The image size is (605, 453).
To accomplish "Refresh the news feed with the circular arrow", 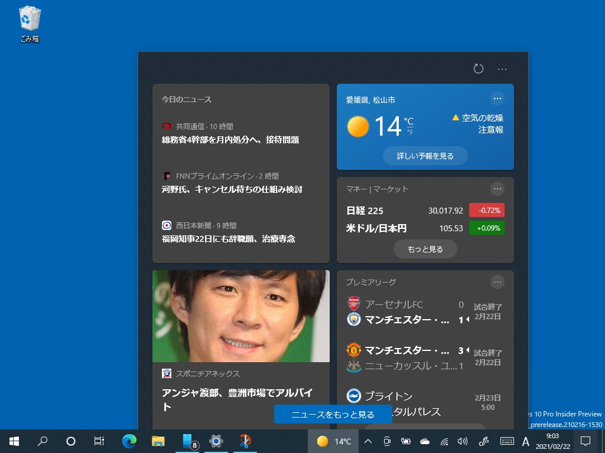I will pos(479,69).
